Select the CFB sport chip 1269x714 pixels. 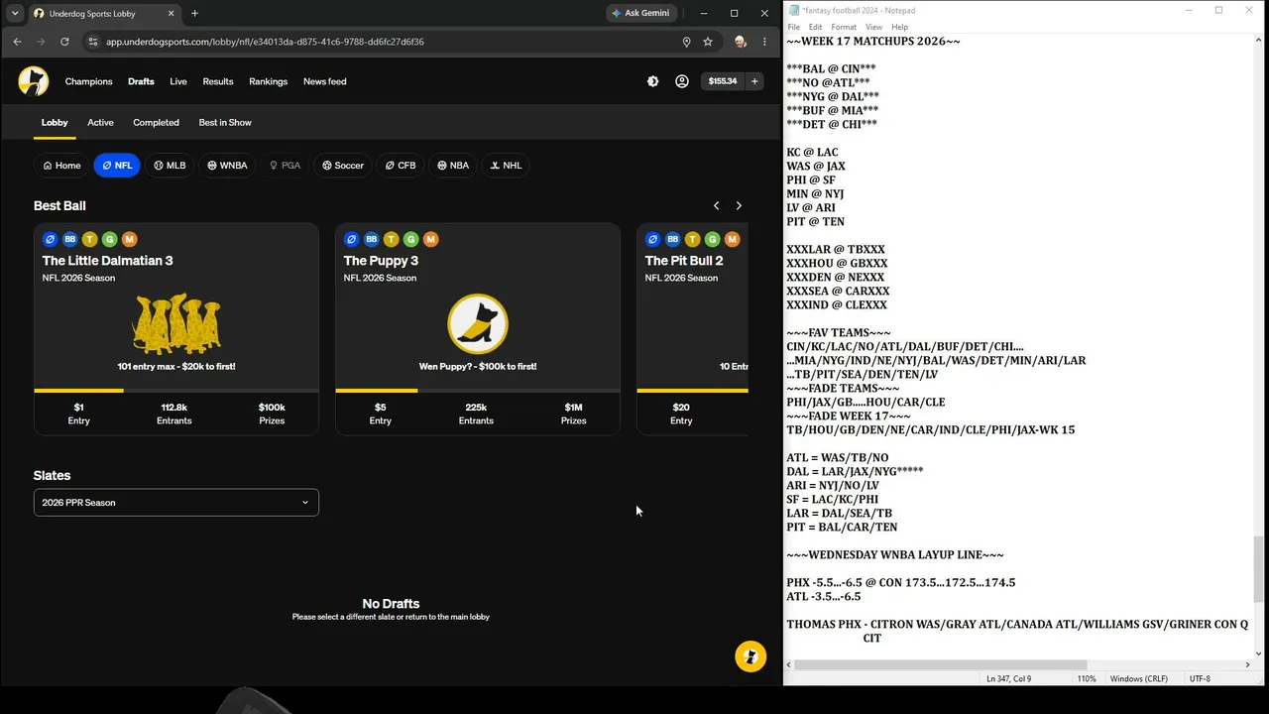click(x=401, y=166)
